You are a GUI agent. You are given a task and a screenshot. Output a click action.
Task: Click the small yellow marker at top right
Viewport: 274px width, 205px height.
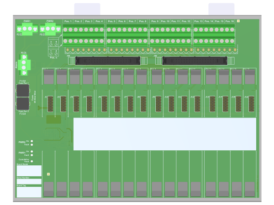point(238,21)
